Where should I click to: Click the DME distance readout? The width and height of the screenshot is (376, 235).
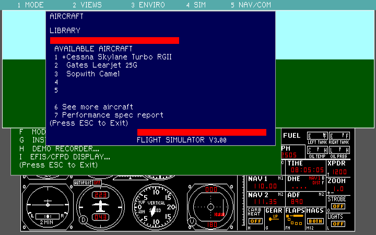coord(299,187)
